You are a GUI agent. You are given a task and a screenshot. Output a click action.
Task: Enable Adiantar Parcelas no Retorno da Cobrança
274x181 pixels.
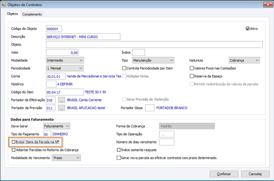point(13,150)
